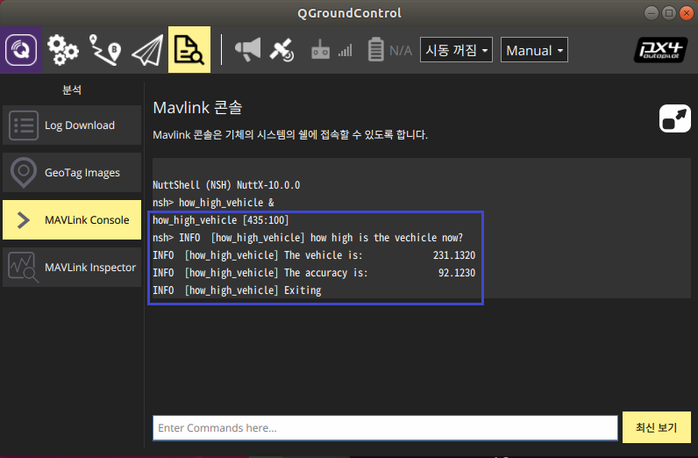Click the 최신 보기 button
698x458 pixels.
[657, 427]
